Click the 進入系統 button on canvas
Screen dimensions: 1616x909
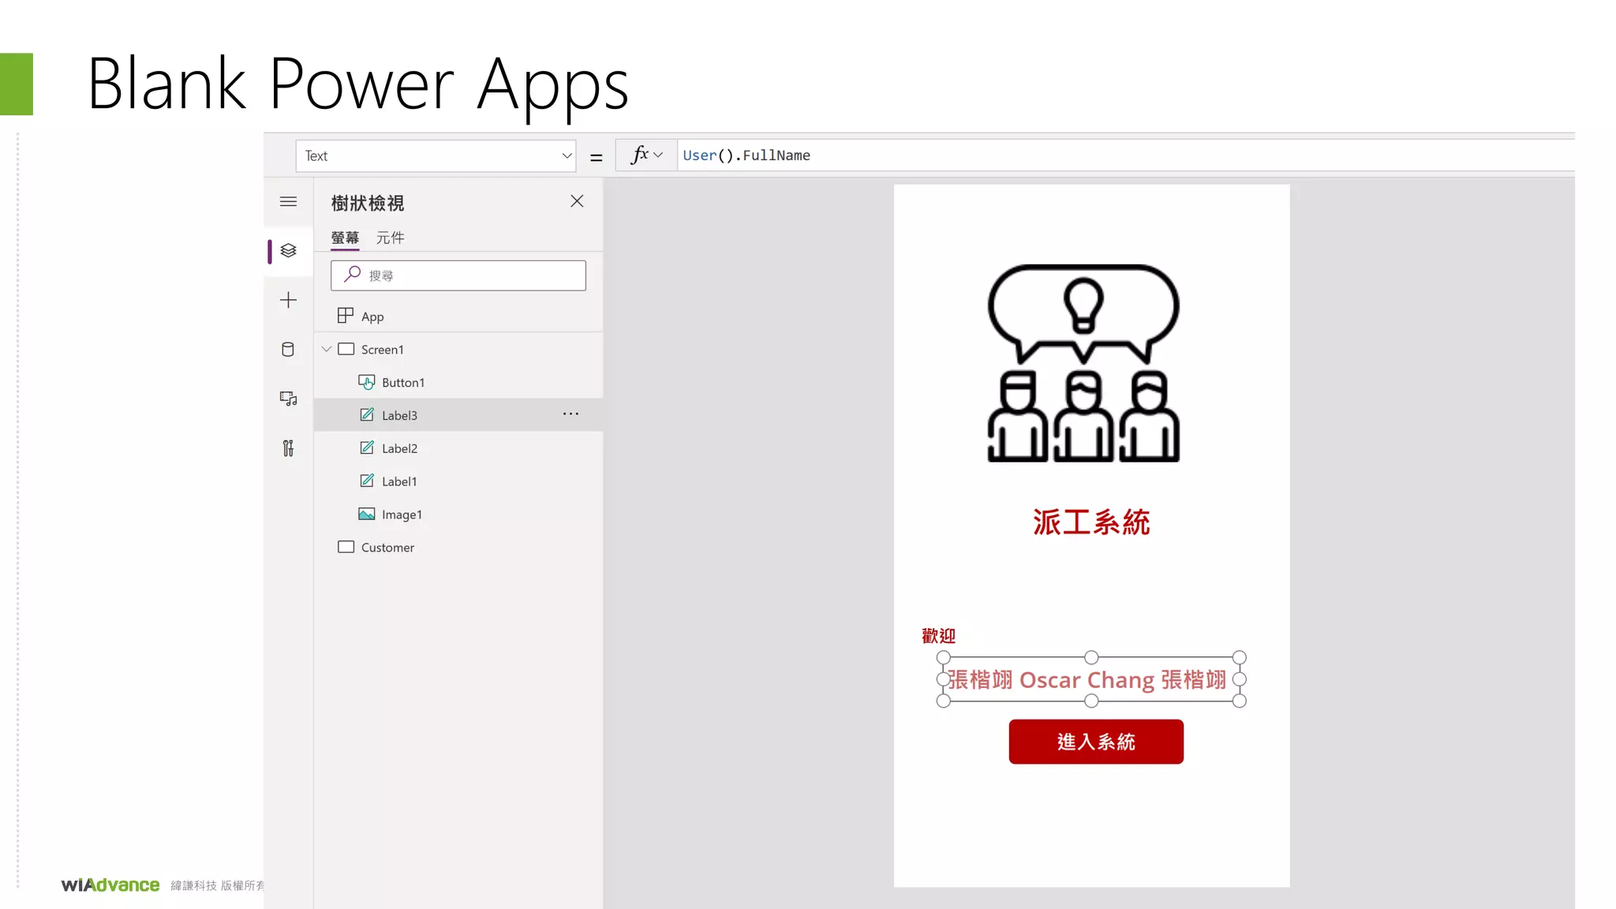tap(1095, 742)
